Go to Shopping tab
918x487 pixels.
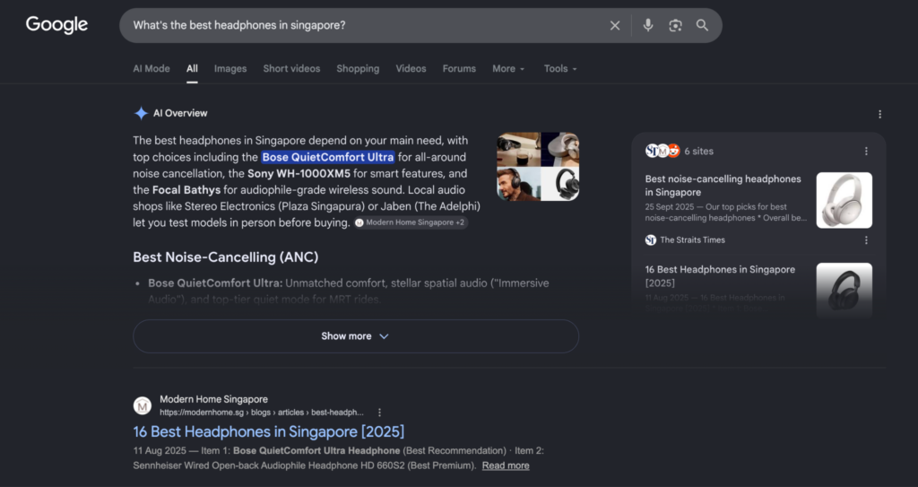pyautogui.click(x=358, y=68)
